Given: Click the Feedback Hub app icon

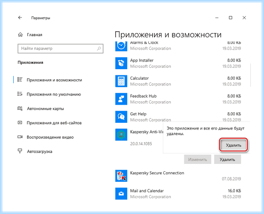Looking at the screenshot, I should point(121,99).
